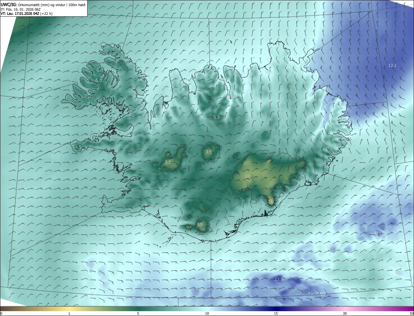Click the 8.9 value at the west edge

click(20, 201)
